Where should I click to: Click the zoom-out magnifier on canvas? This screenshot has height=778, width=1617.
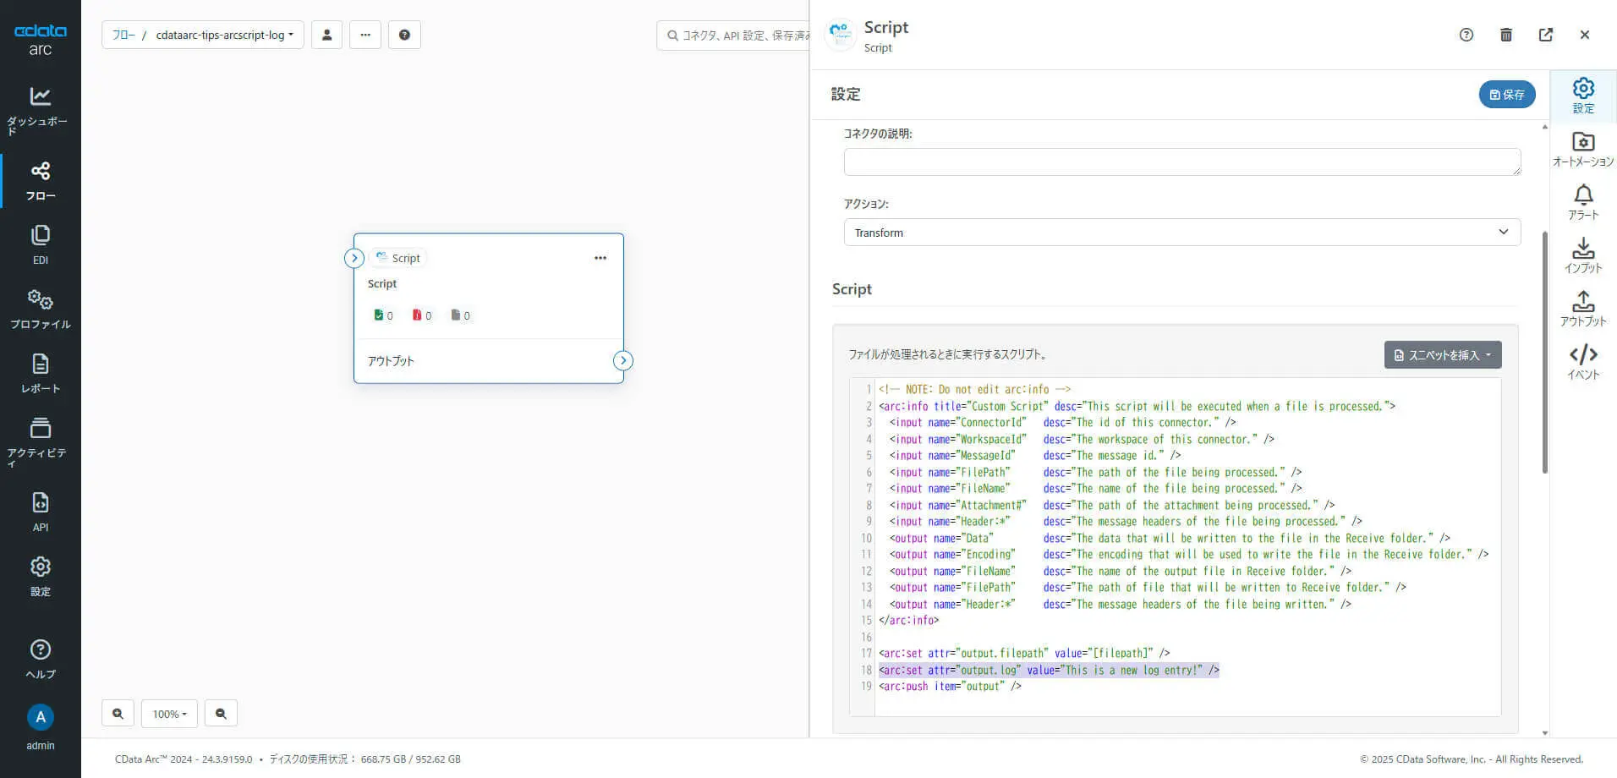point(221,714)
